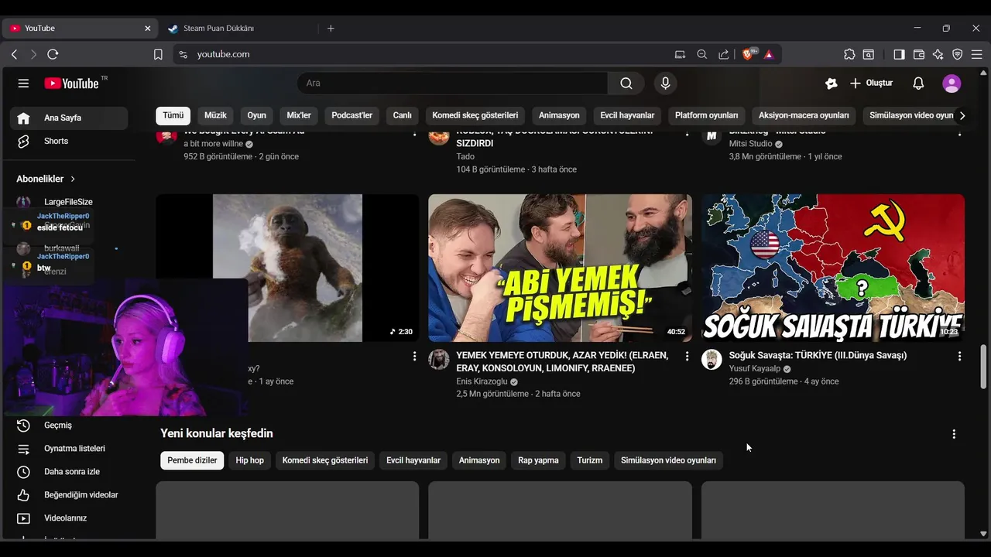Viewport: 991px width, 557px height.
Task: Show more category chips with the right arrow
Action: tap(962, 116)
